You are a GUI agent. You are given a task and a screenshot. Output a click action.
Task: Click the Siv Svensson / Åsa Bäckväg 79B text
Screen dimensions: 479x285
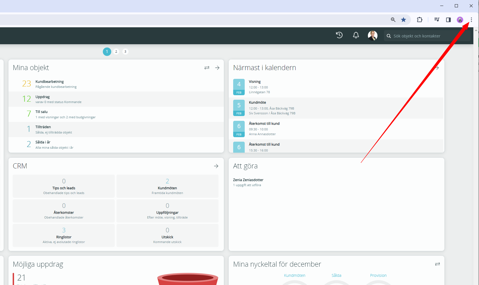pos(272,113)
